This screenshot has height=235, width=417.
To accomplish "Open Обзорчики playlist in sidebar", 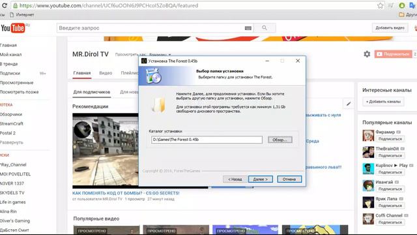I will pos(11,114).
